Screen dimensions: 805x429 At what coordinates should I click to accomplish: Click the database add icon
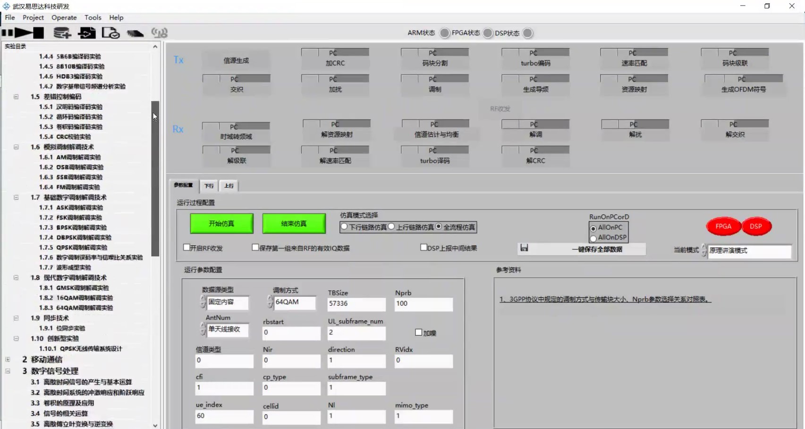click(x=62, y=33)
